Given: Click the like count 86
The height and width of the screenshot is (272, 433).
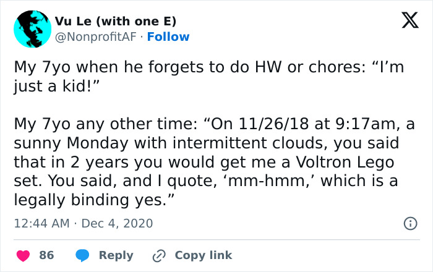Looking at the screenshot, I should click(x=46, y=255).
